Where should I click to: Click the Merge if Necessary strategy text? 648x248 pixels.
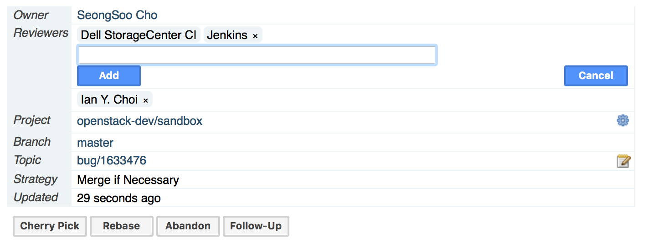point(128,180)
